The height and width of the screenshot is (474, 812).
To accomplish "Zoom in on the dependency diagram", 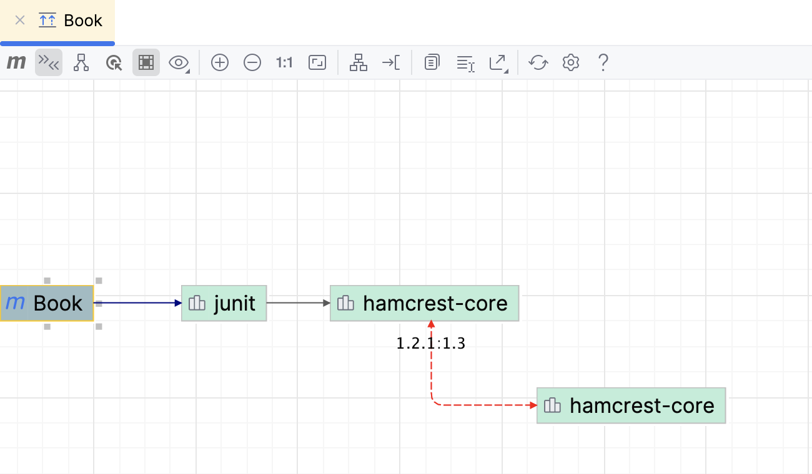I will click(x=219, y=62).
